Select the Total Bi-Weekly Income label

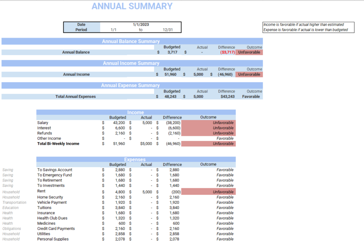pyautogui.click(x=58, y=144)
